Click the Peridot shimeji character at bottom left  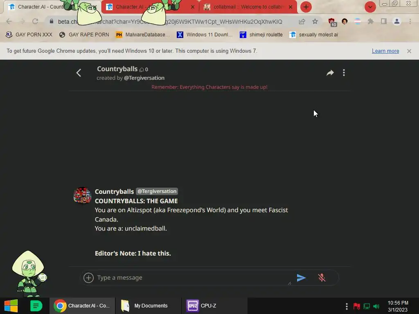(x=29, y=274)
